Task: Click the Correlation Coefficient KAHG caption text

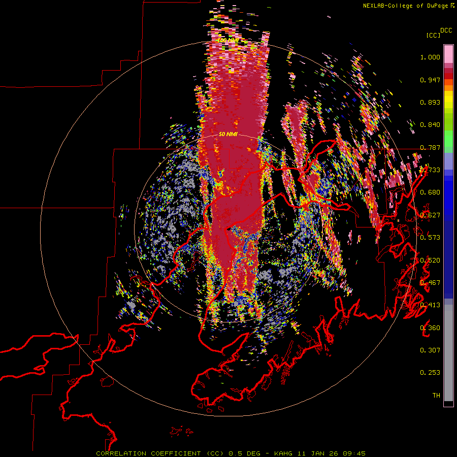Action: click(231, 453)
